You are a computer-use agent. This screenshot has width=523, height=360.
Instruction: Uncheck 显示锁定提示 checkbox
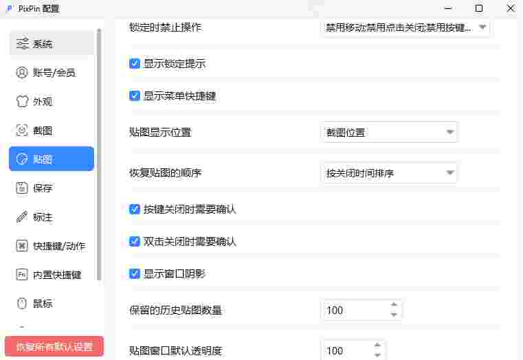[135, 64]
